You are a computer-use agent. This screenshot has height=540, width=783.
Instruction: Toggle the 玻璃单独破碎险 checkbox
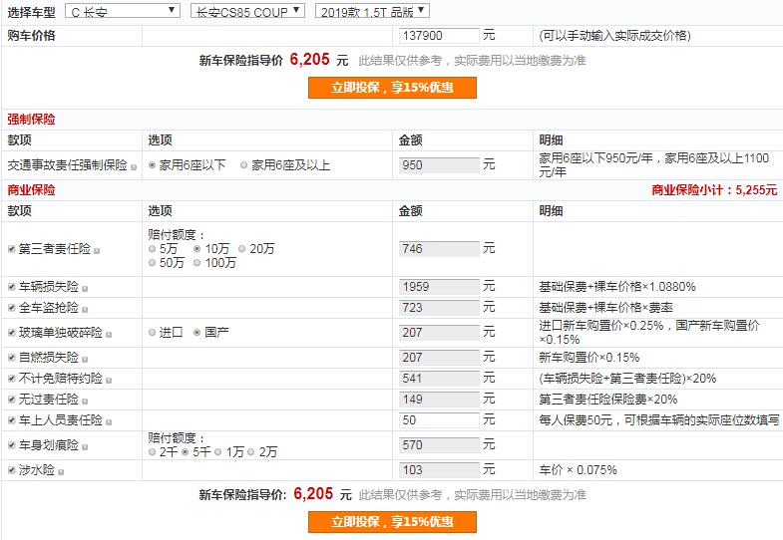[x=12, y=332]
